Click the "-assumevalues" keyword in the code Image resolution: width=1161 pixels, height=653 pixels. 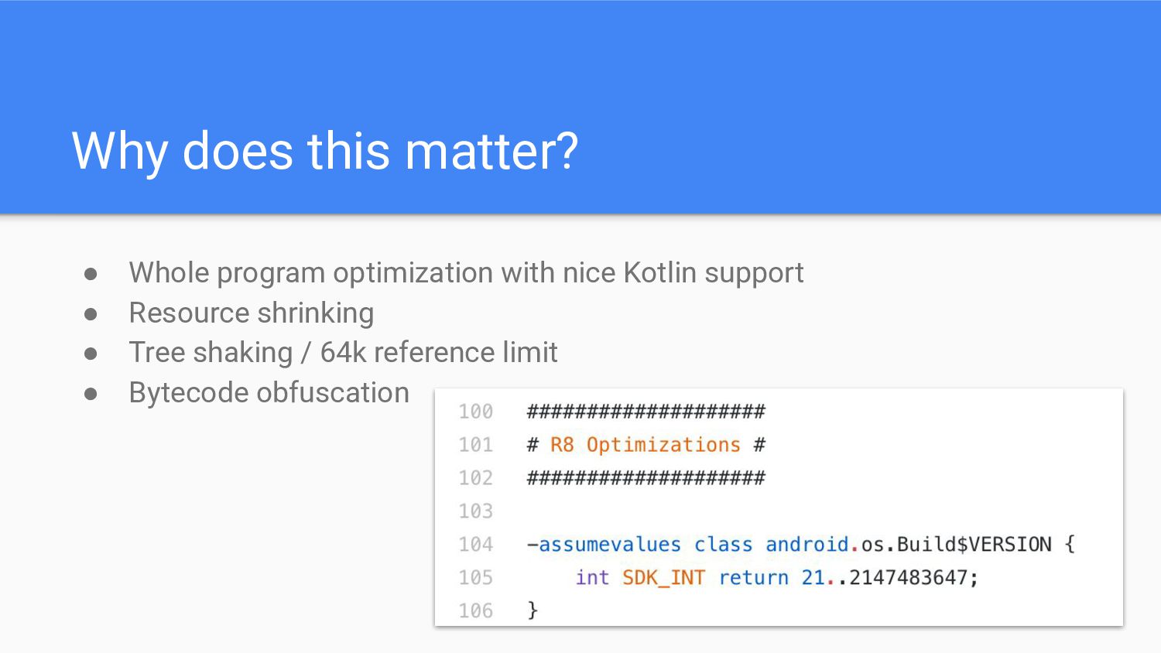point(604,545)
